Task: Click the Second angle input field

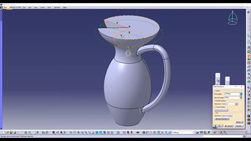Action: coord(232,98)
